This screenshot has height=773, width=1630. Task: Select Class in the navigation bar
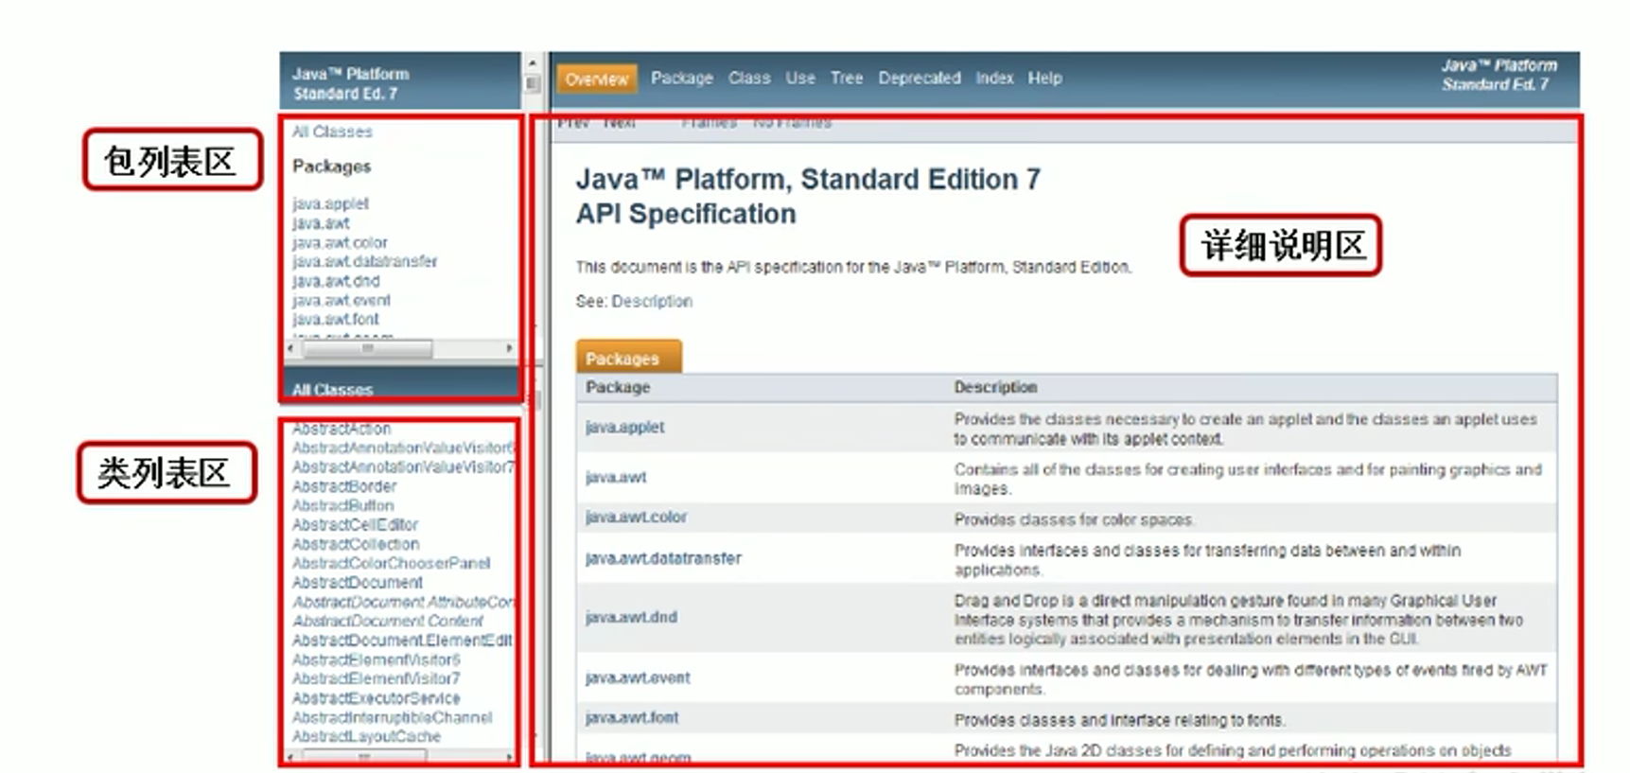tap(749, 79)
